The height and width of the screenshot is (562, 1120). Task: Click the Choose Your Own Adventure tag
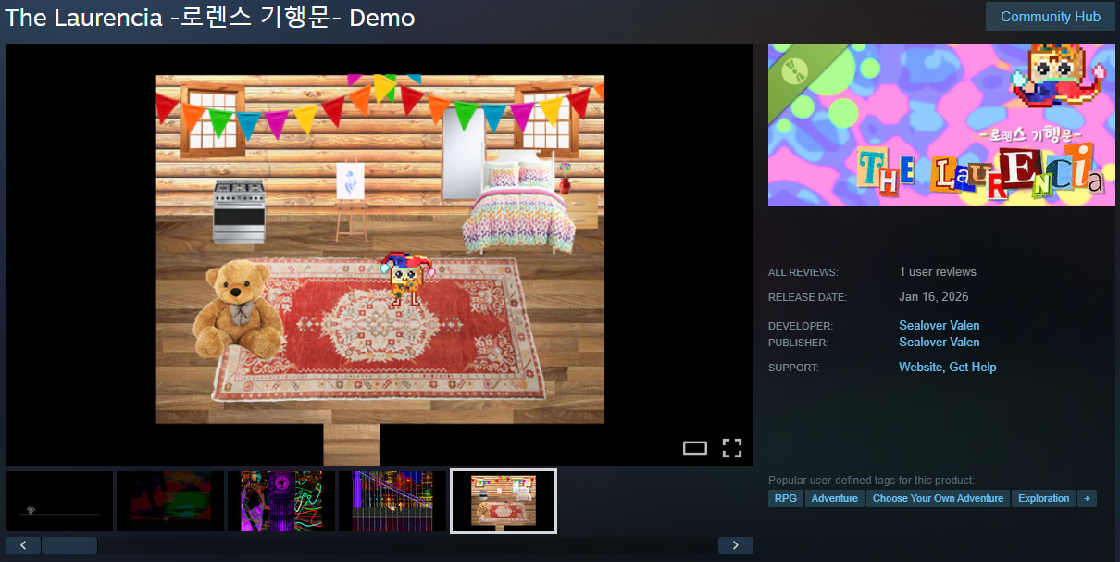[x=938, y=498]
